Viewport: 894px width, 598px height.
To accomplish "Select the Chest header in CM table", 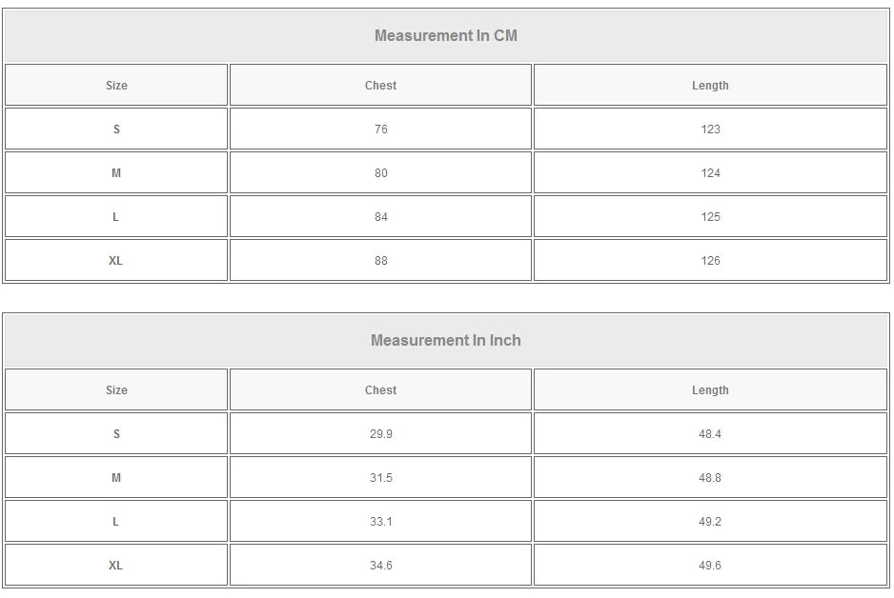I will 380,86.
